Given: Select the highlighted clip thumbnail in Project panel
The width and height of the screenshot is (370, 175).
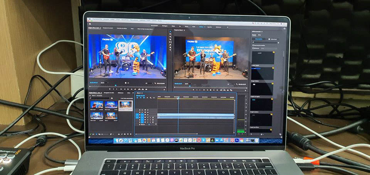Looking at the screenshot, I should click(x=125, y=104).
